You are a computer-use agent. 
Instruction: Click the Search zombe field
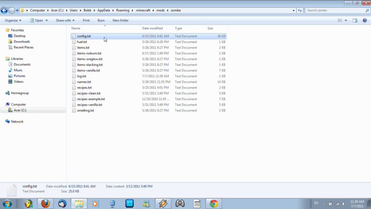coord(335,10)
